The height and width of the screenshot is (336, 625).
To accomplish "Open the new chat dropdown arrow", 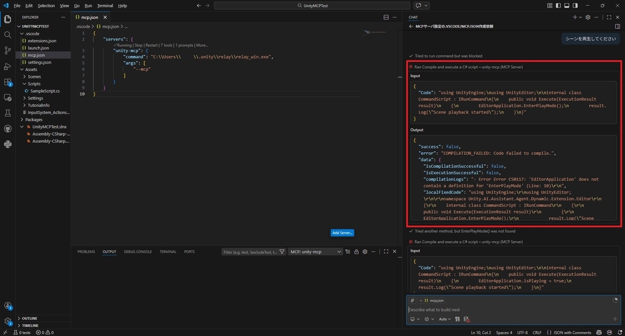I will 580,17.
